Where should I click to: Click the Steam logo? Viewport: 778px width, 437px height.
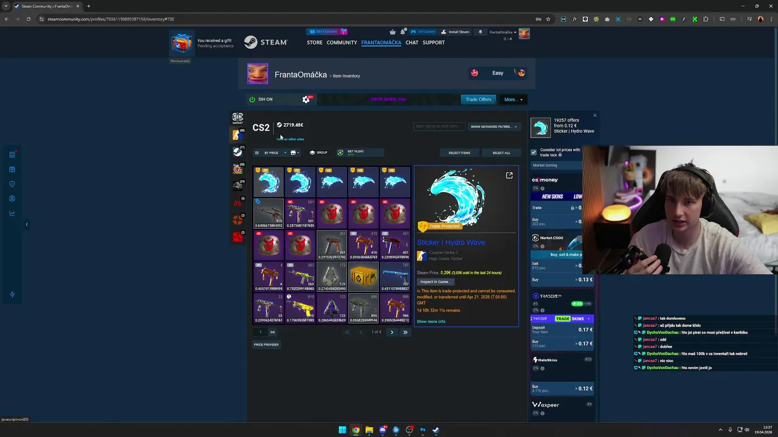click(266, 42)
